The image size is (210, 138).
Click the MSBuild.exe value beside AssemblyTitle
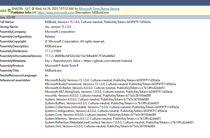[53, 71]
